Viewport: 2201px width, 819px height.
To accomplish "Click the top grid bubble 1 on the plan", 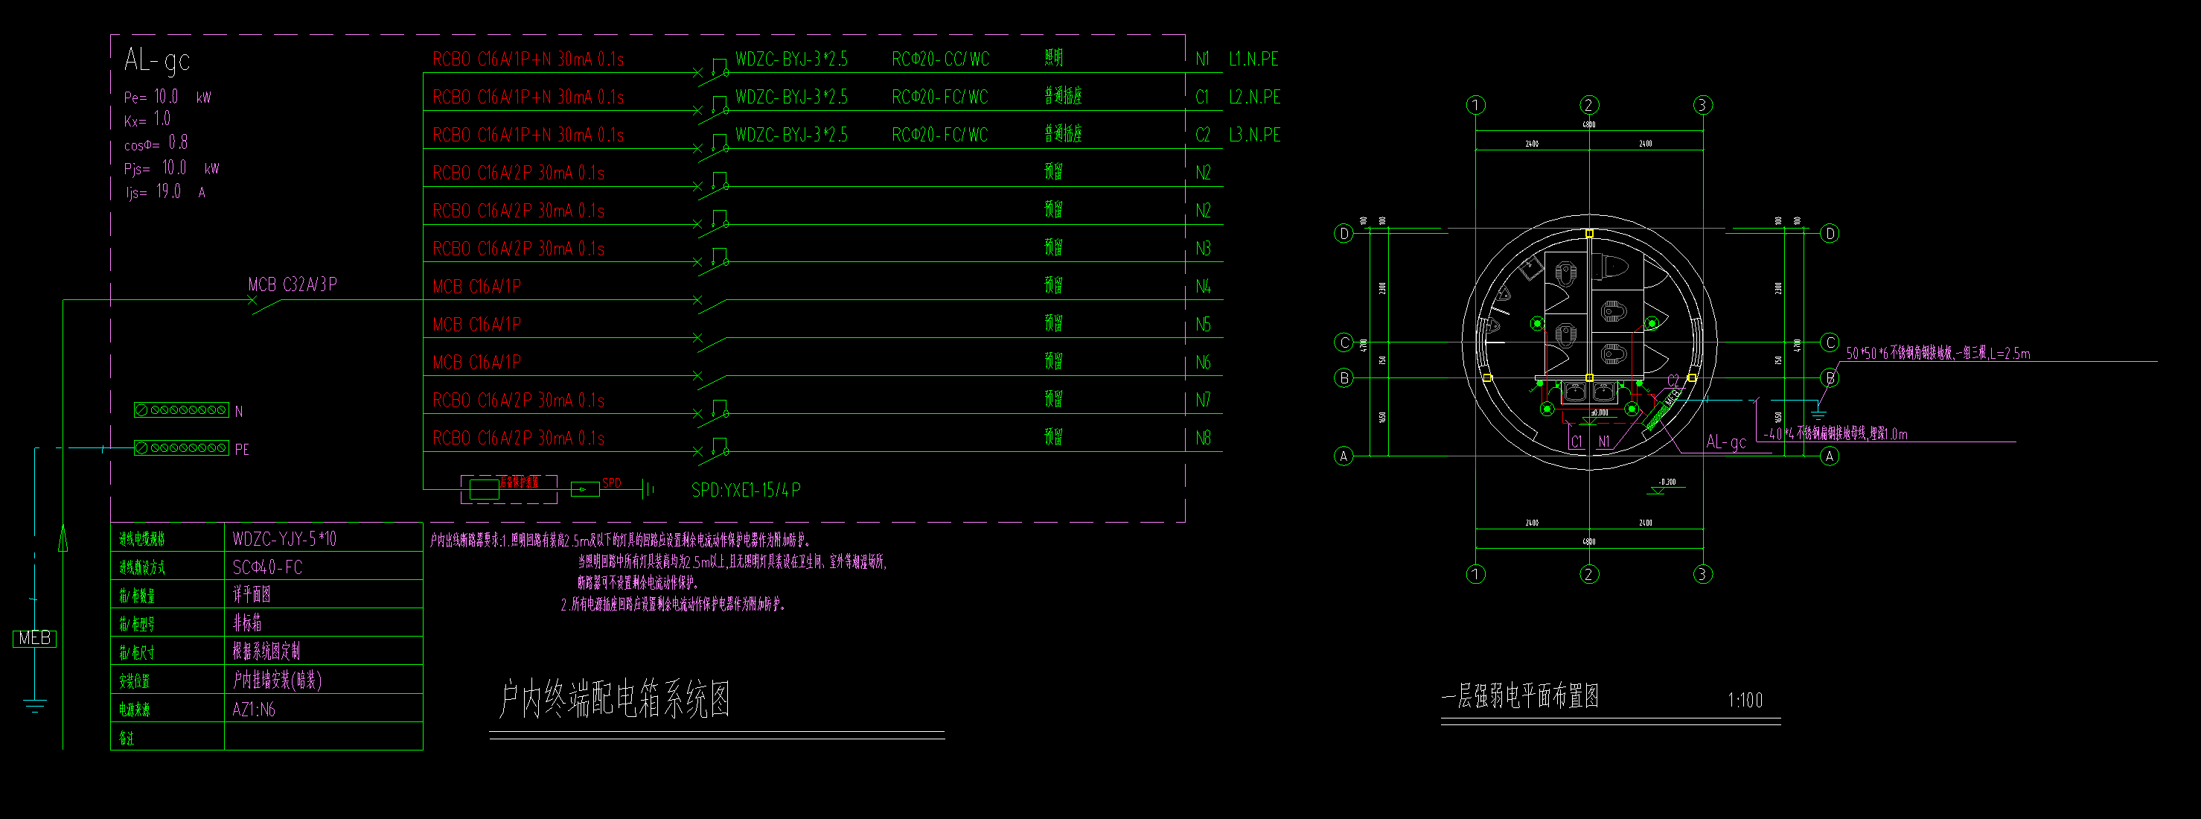I will tap(1475, 105).
